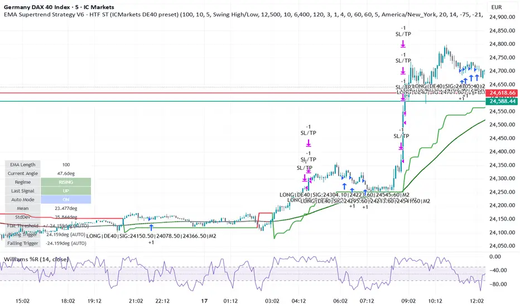520x307 pixels.
Task: Click the Auto Mode table cell
Action: (x=22, y=199)
